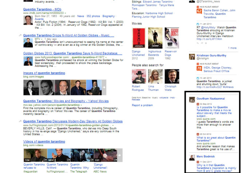This screenshot has width=244, height=173.
Task: Open Videos of quentin tarantino link
Action: [x=44, y=142]
